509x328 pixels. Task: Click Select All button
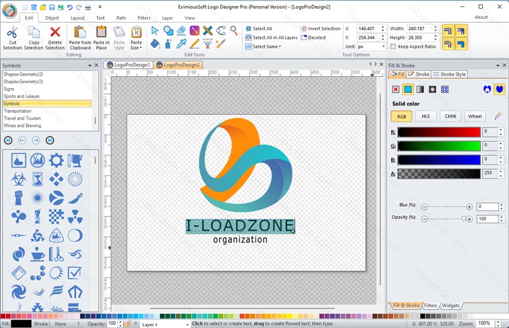click(259, 28)
